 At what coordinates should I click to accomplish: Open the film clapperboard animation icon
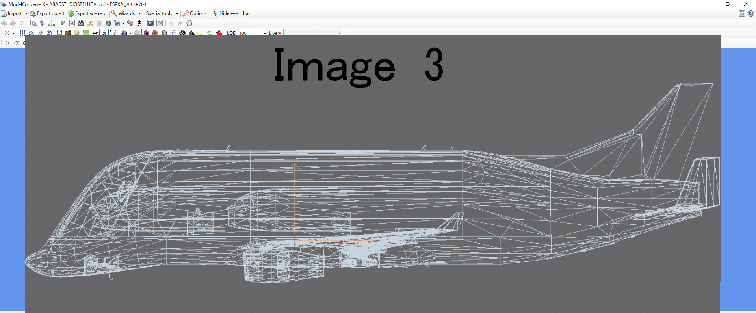pos(81,23)
